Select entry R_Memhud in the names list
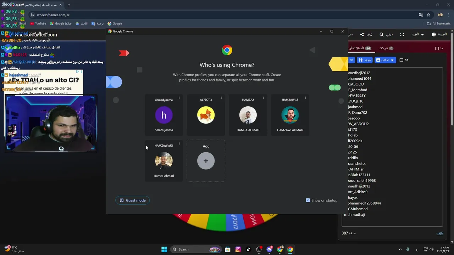This screenshot has height=255, width=454. click(357, 90)
